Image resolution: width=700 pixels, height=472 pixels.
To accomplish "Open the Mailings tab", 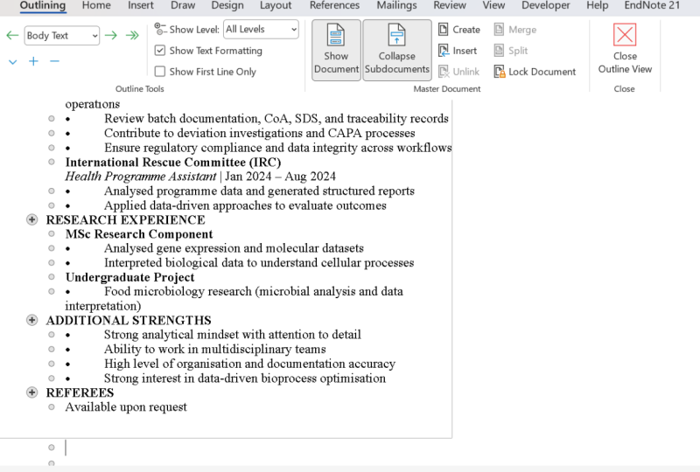I will click(397, 5).
